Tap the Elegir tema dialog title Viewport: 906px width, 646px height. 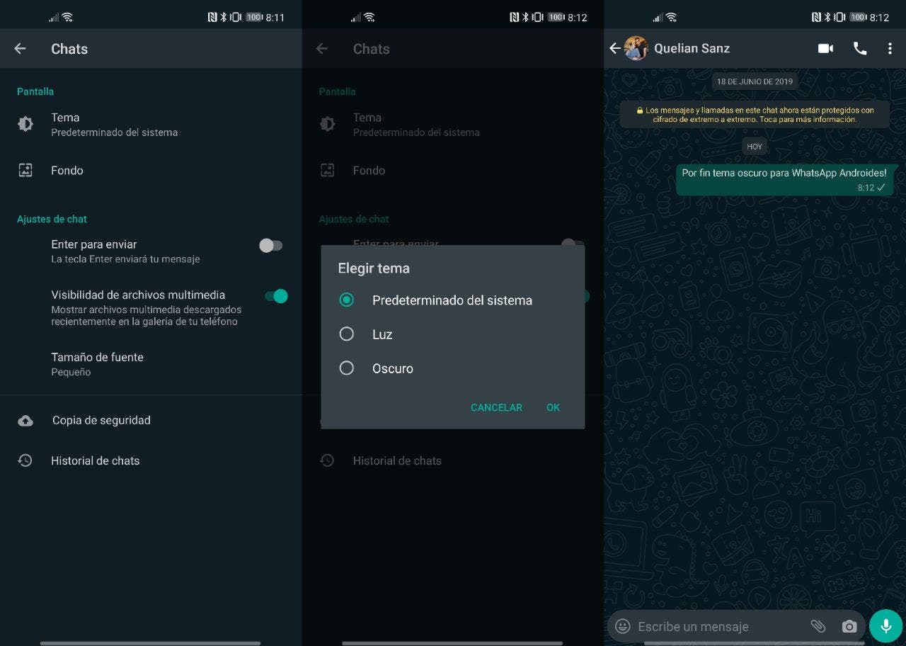[374, 268]
